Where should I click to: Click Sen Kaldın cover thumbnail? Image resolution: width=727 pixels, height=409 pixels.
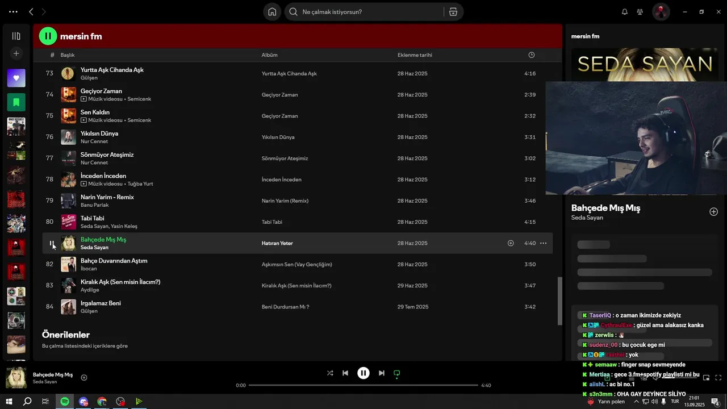pyautogui.click(x=68, y=116)
